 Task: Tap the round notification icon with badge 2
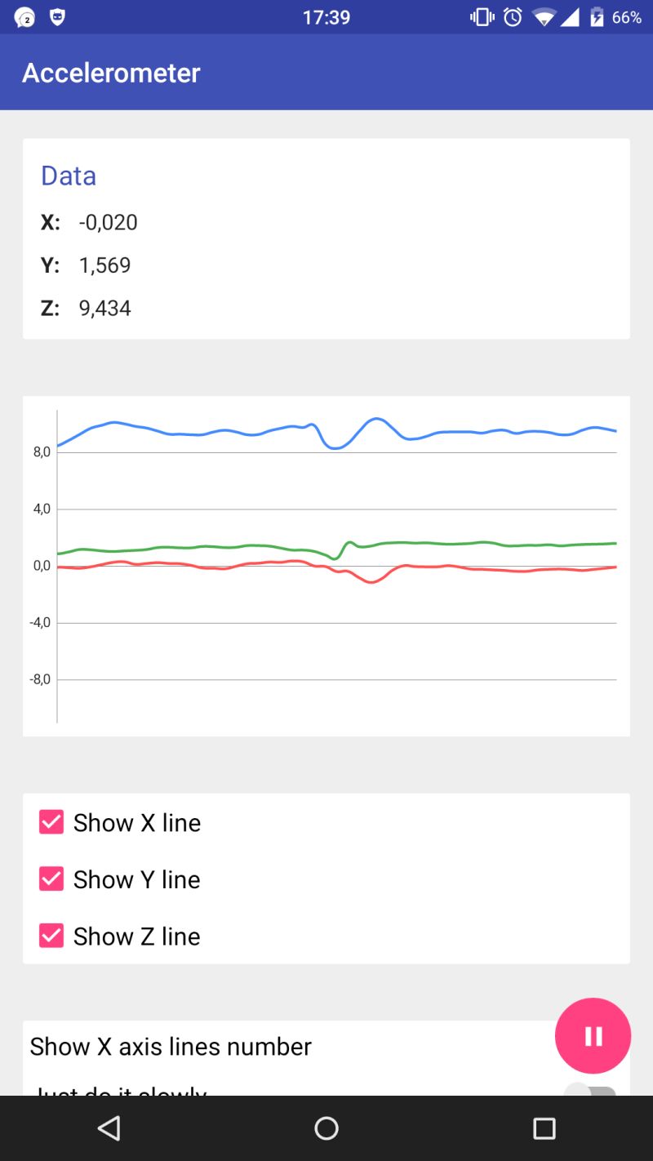(25, 17)
